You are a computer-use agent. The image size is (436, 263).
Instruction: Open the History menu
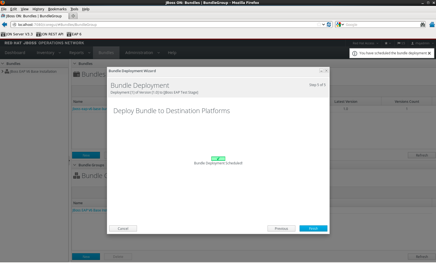38,9
